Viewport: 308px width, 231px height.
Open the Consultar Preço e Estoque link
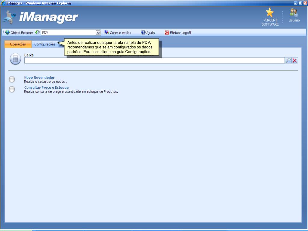46,88
